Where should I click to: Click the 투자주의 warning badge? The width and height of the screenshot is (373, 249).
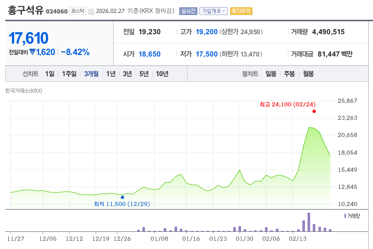(x=241, y=11)
